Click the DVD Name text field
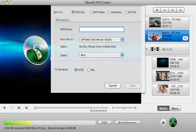 tap(102, 29)
